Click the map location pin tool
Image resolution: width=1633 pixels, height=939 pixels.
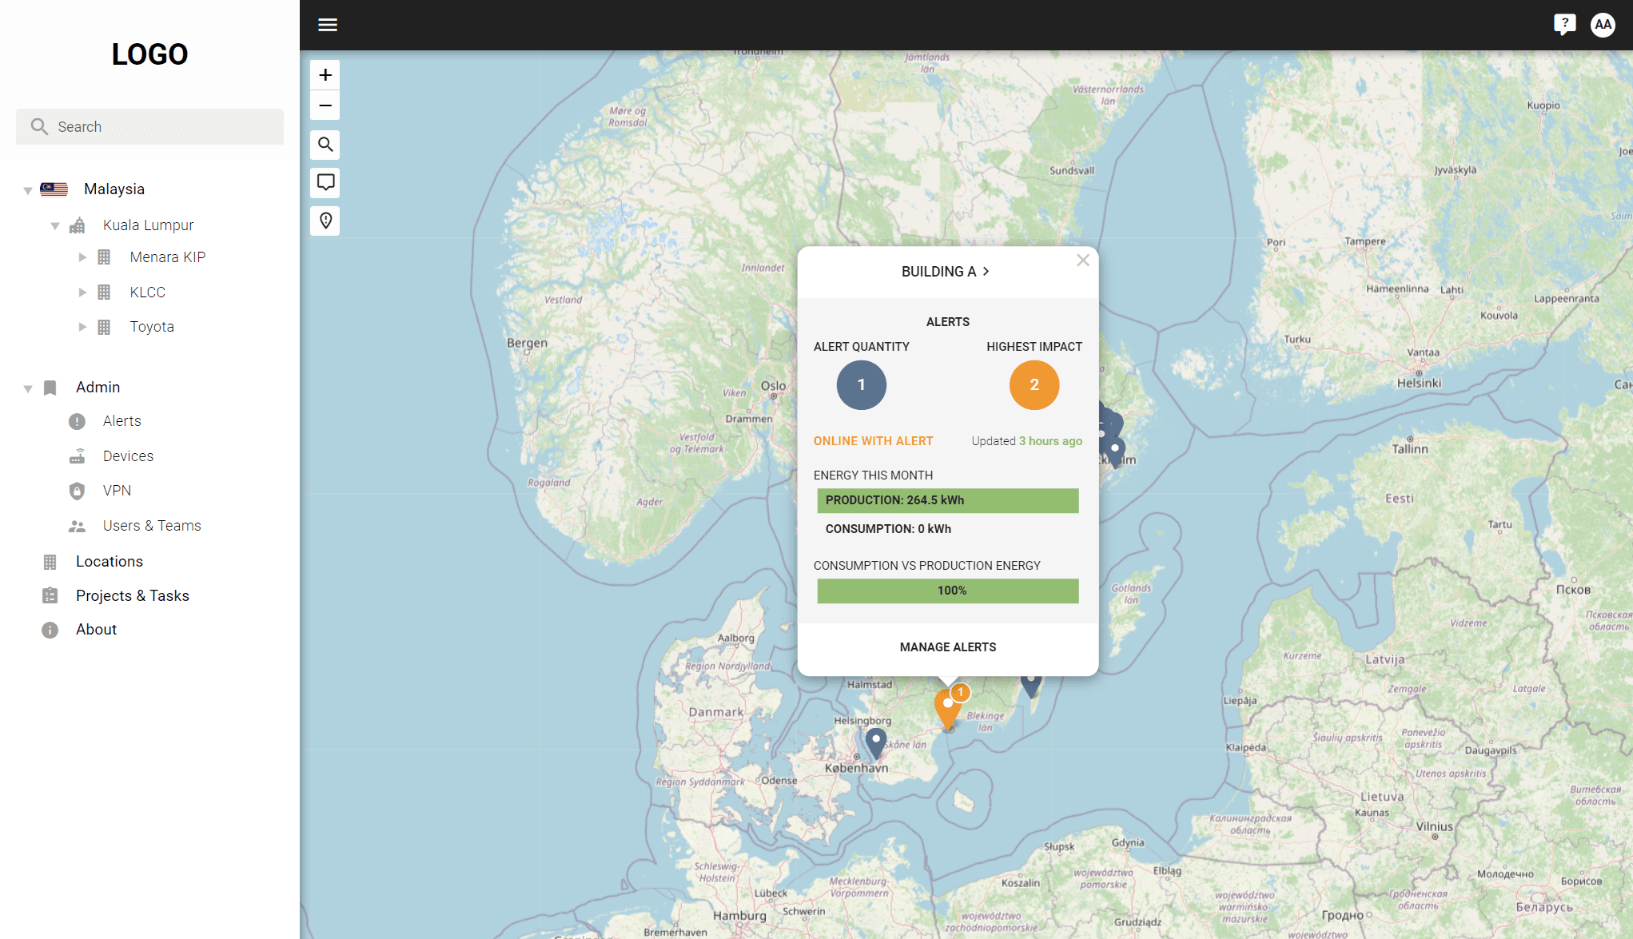pyautogui.click(x=325, y=221)
